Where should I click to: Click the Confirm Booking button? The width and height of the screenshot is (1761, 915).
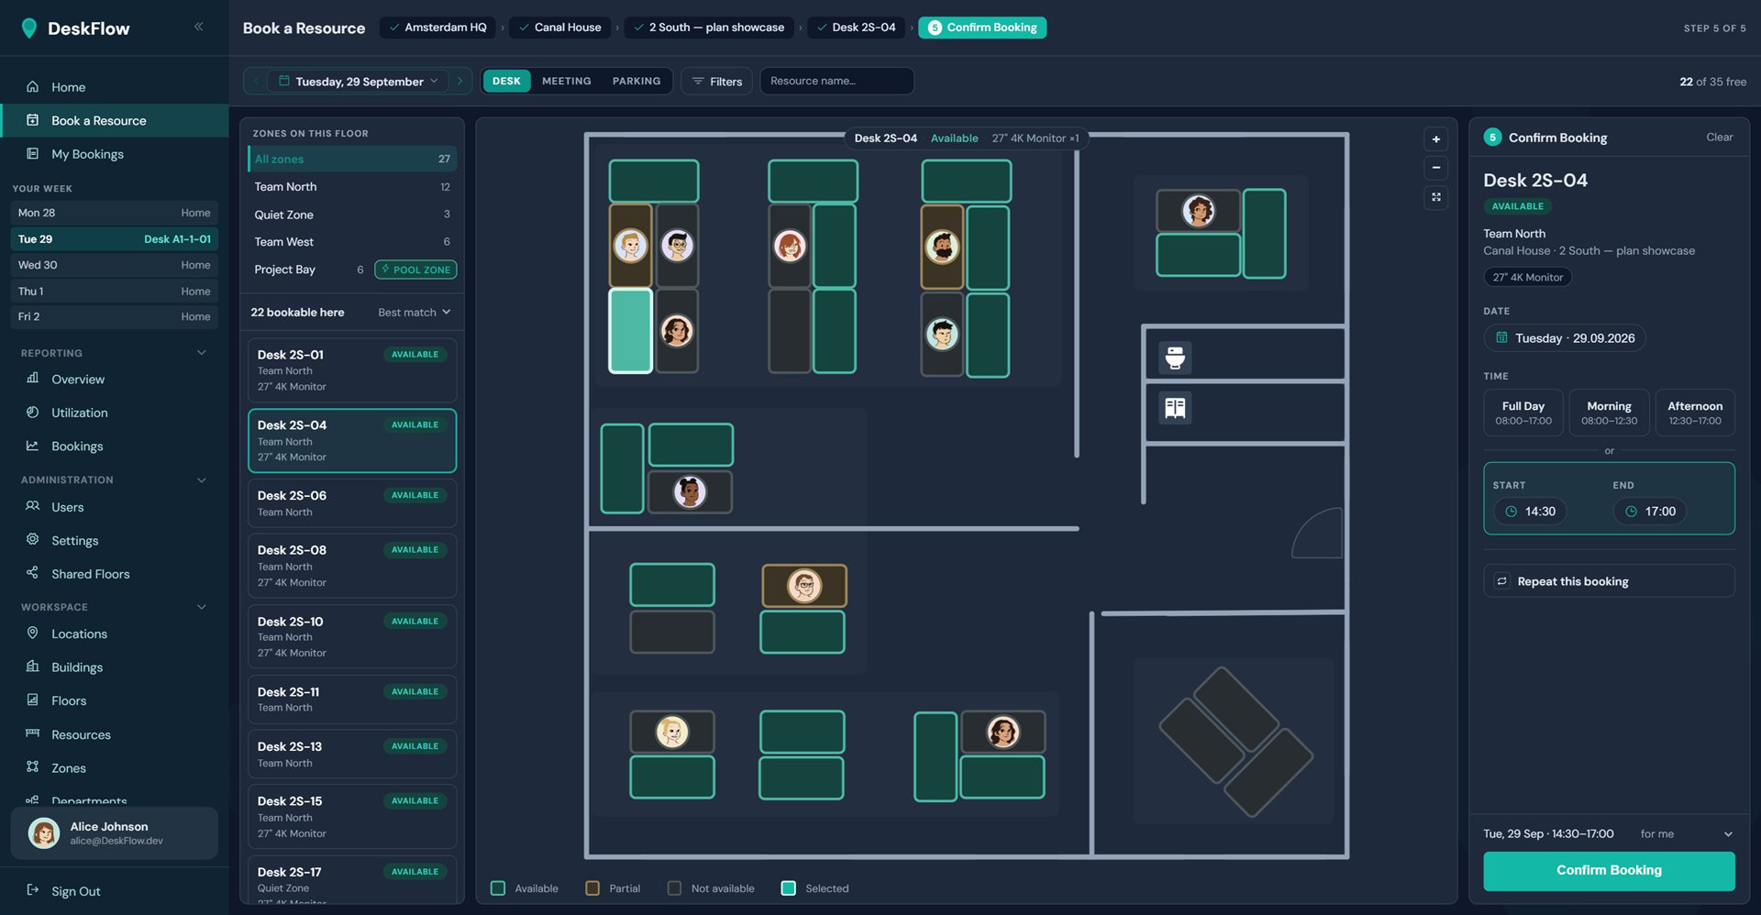click(x=1609, y=871)
